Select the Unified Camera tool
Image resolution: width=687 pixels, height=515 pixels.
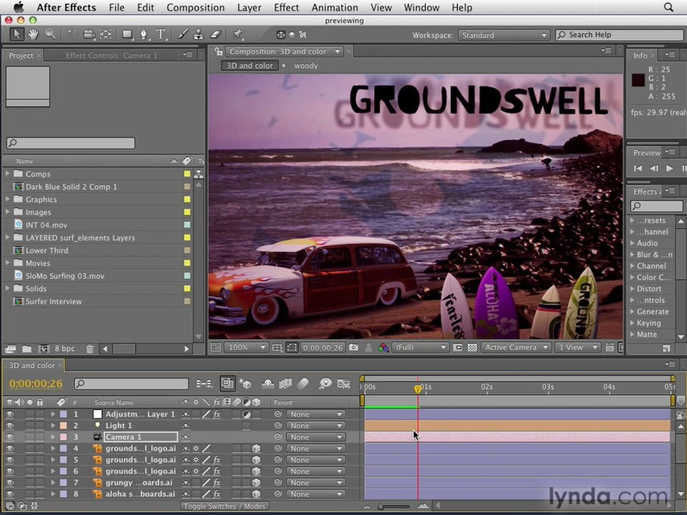pyautogui.click(x=89, y=34)
